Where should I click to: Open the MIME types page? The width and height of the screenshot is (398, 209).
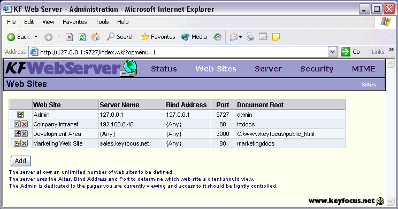(363, 69)
